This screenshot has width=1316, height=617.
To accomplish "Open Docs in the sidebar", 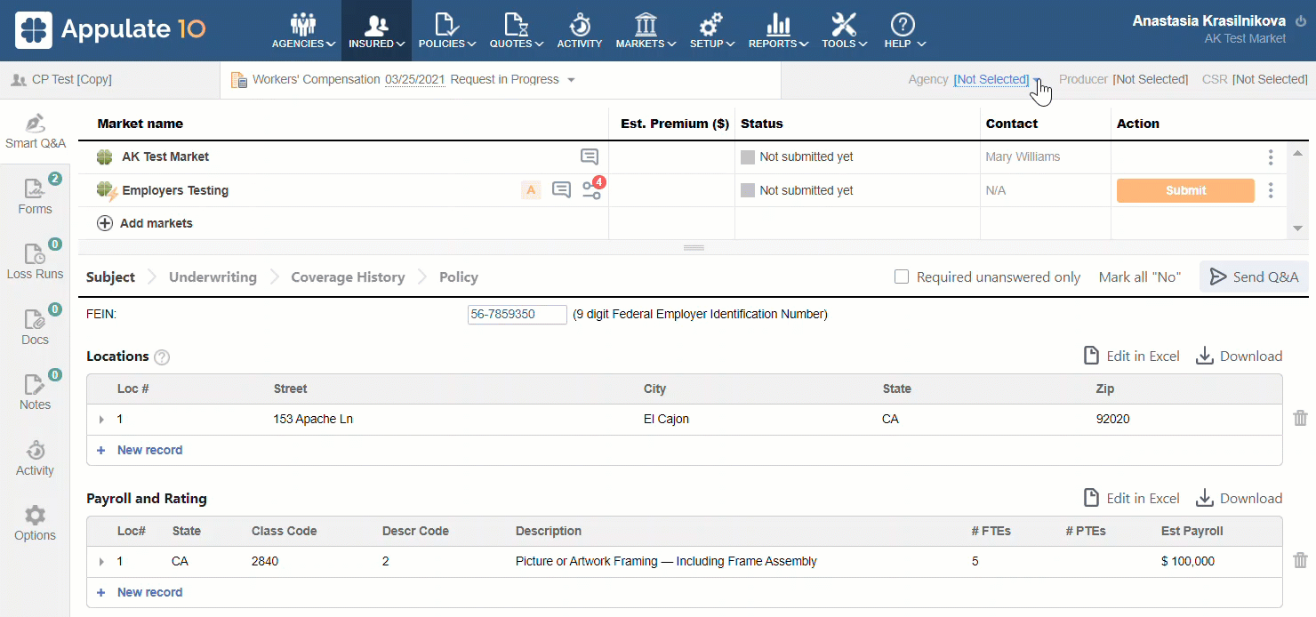I will point(35,327).
